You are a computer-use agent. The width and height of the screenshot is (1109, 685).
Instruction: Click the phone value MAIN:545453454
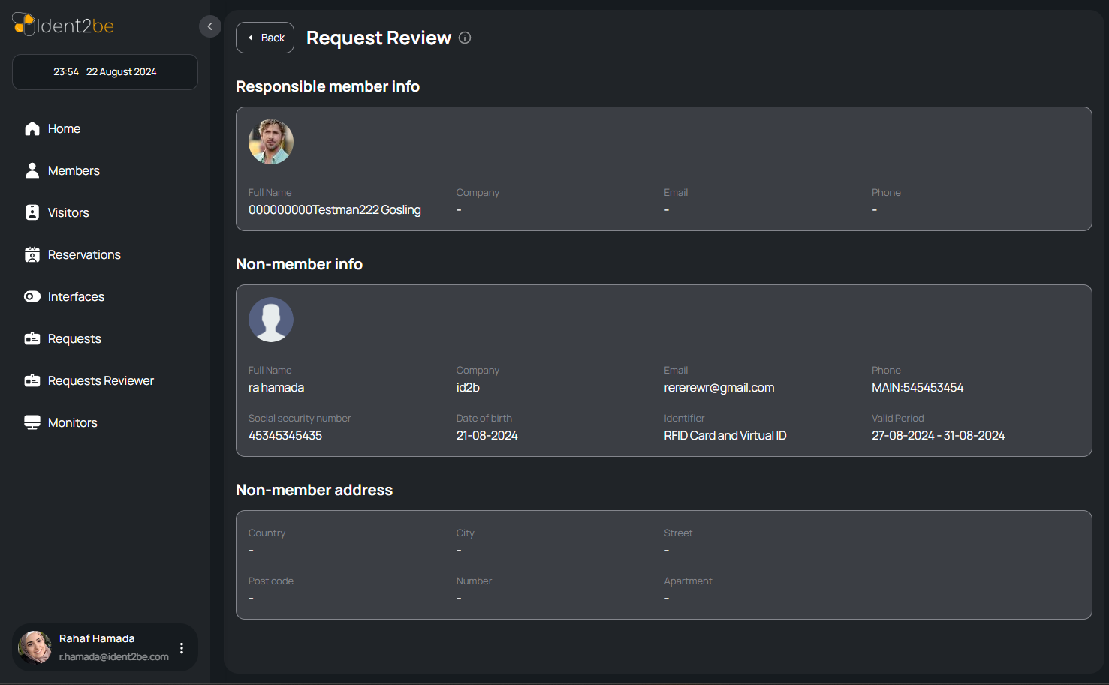pos(918,387)
